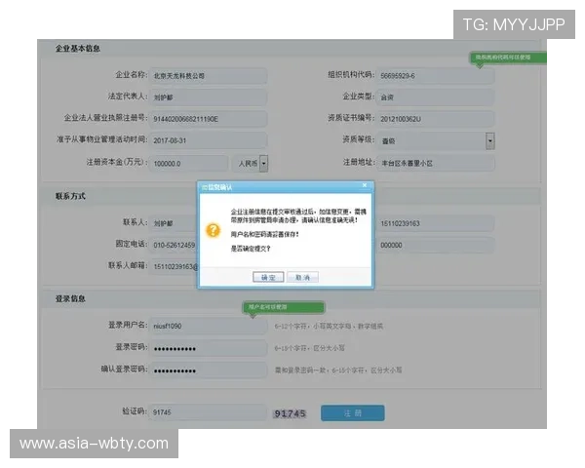The image size is (585, 468).
Task: Click 确定 button in confirmation dialog
Action: pos(268,277)
